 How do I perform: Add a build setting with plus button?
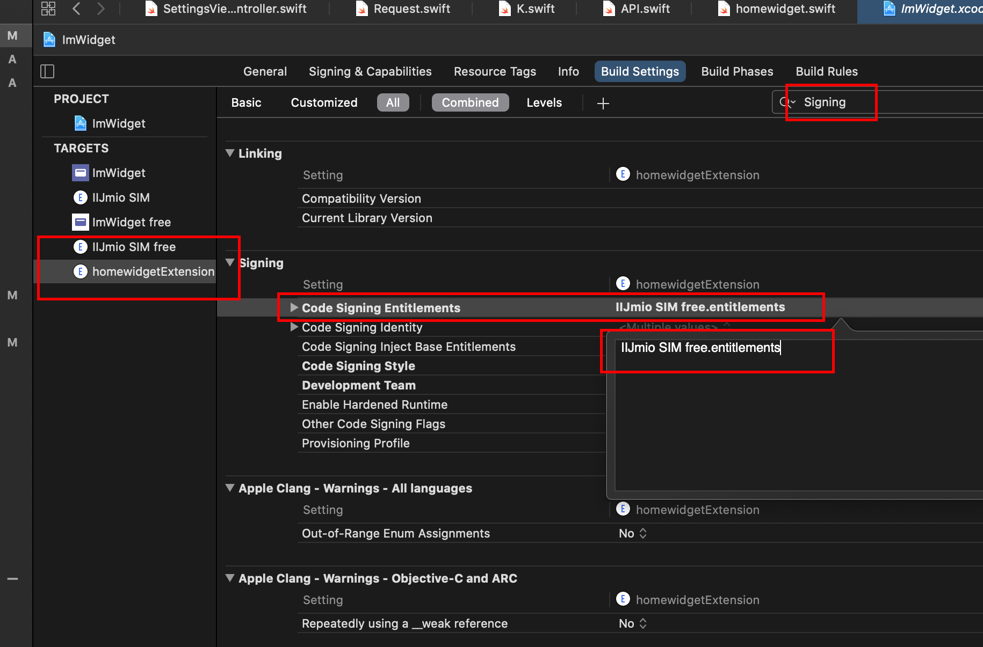pyautogui.click(x=603, y=103)
